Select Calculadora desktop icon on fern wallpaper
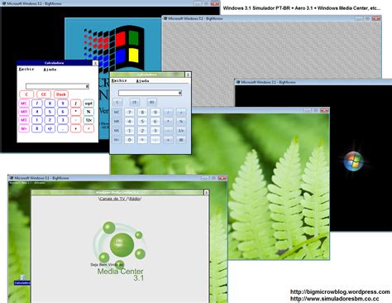 (22, 280)
